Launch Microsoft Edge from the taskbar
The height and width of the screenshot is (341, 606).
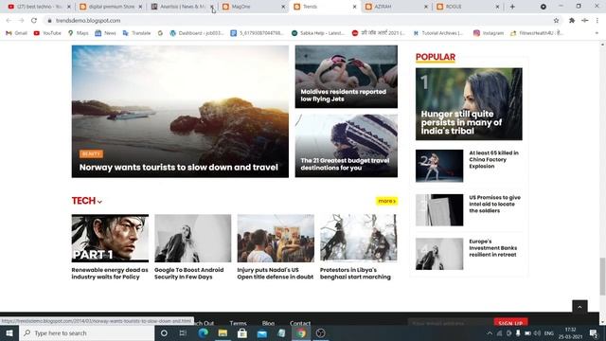(x=203, y=332)
